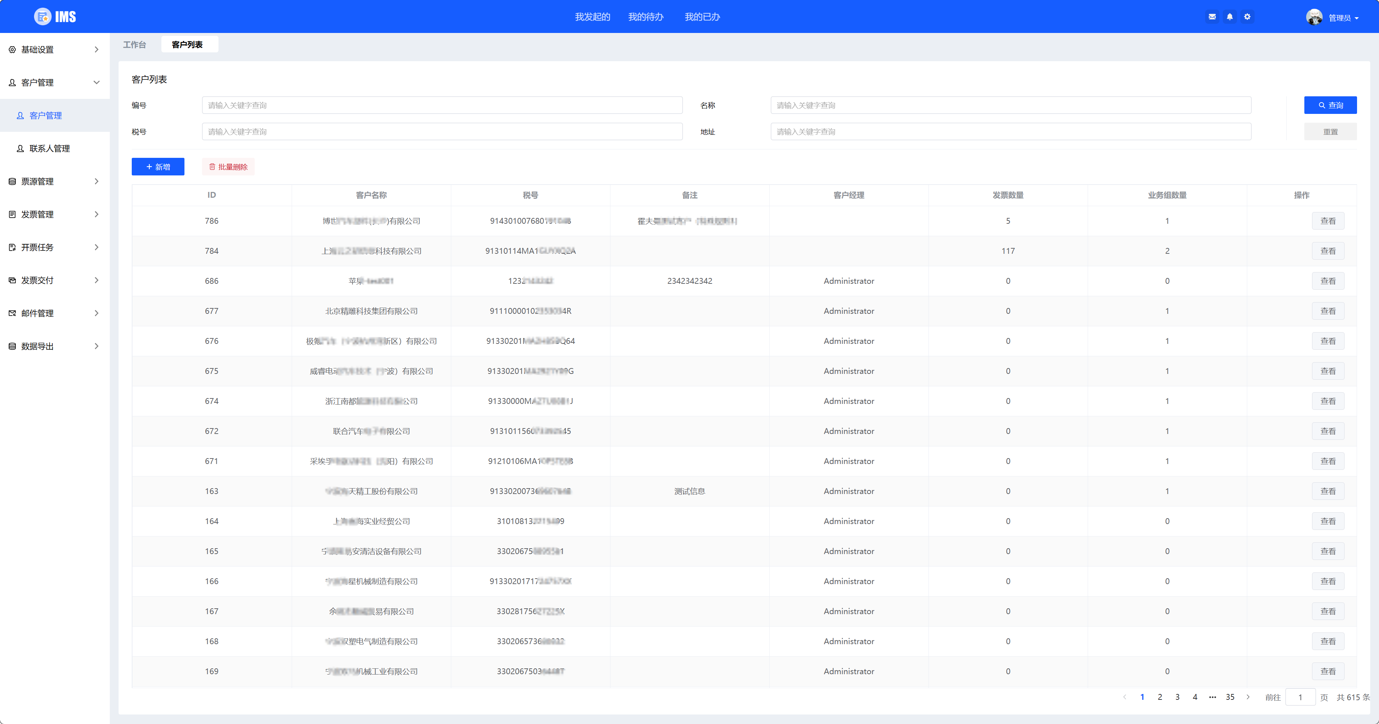Viewport: 1379px width, 724px height.
Task: Click the trash batch delete button
Action: pyautogui.click(x=228, y=167)
